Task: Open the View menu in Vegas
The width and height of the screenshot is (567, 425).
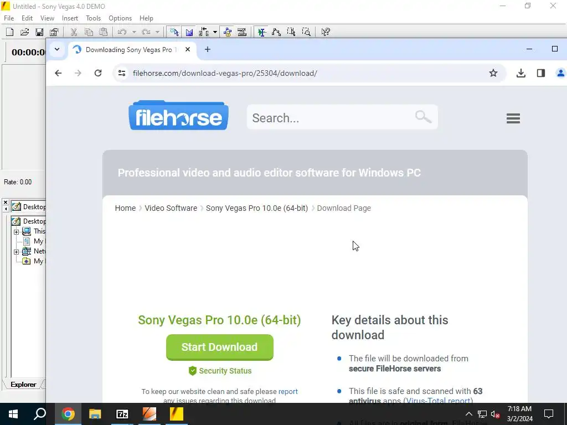Action: pyautogui.click(x=47, y=18)
